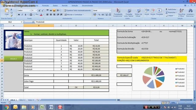Click the text orientation icon
This screenshot has width=196, height=110.
click(x=58, y=10)
